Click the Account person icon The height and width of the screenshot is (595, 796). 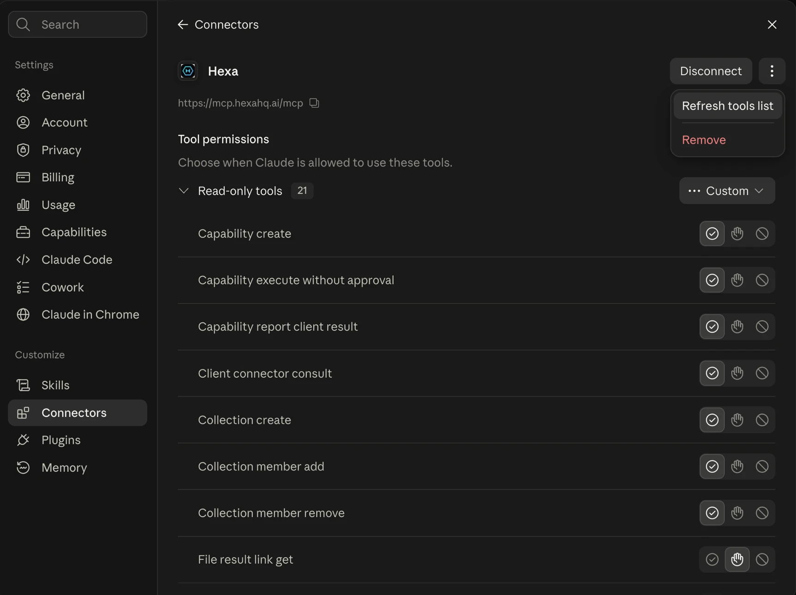click(x=23, y=122)
